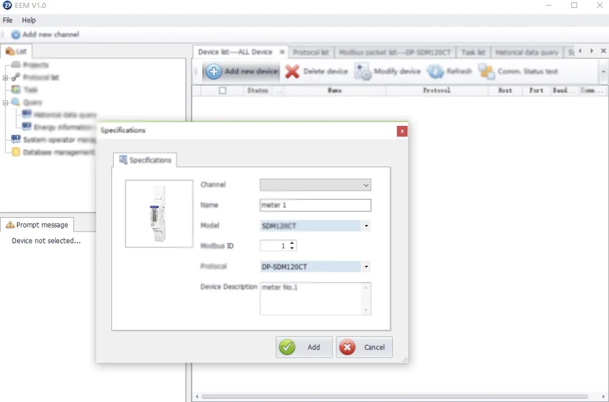Click the Specifications tab icon in dialog

tap(123, 160)
